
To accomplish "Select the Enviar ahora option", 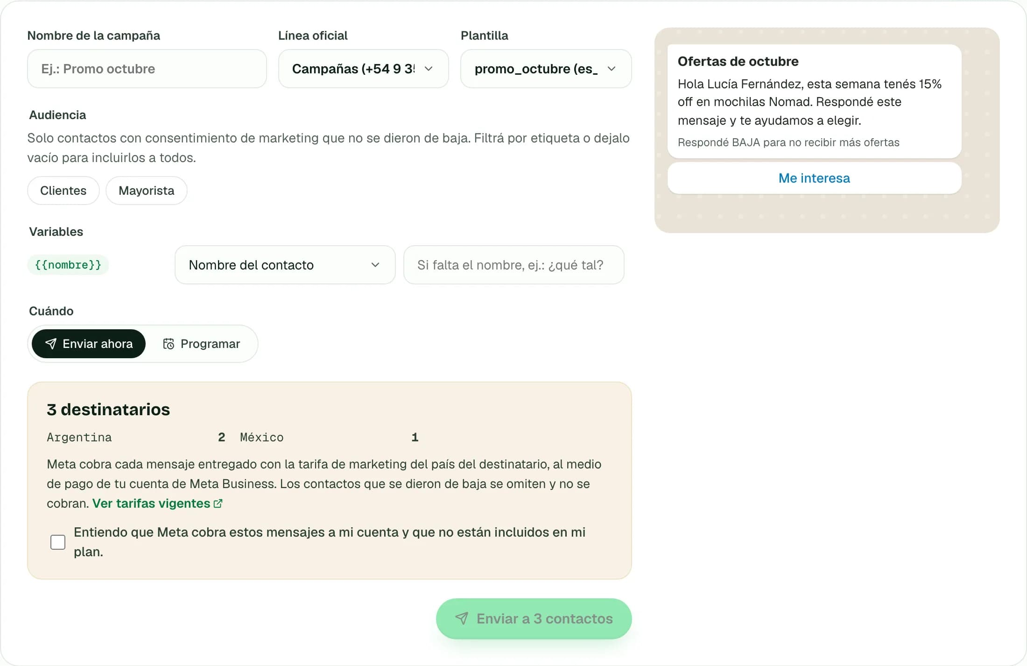I will click(x=89, y=344).
